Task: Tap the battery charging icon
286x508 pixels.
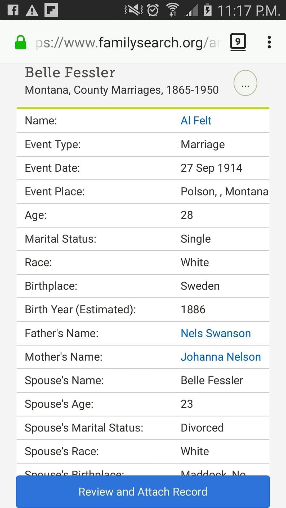Action: tap(208, 10)
